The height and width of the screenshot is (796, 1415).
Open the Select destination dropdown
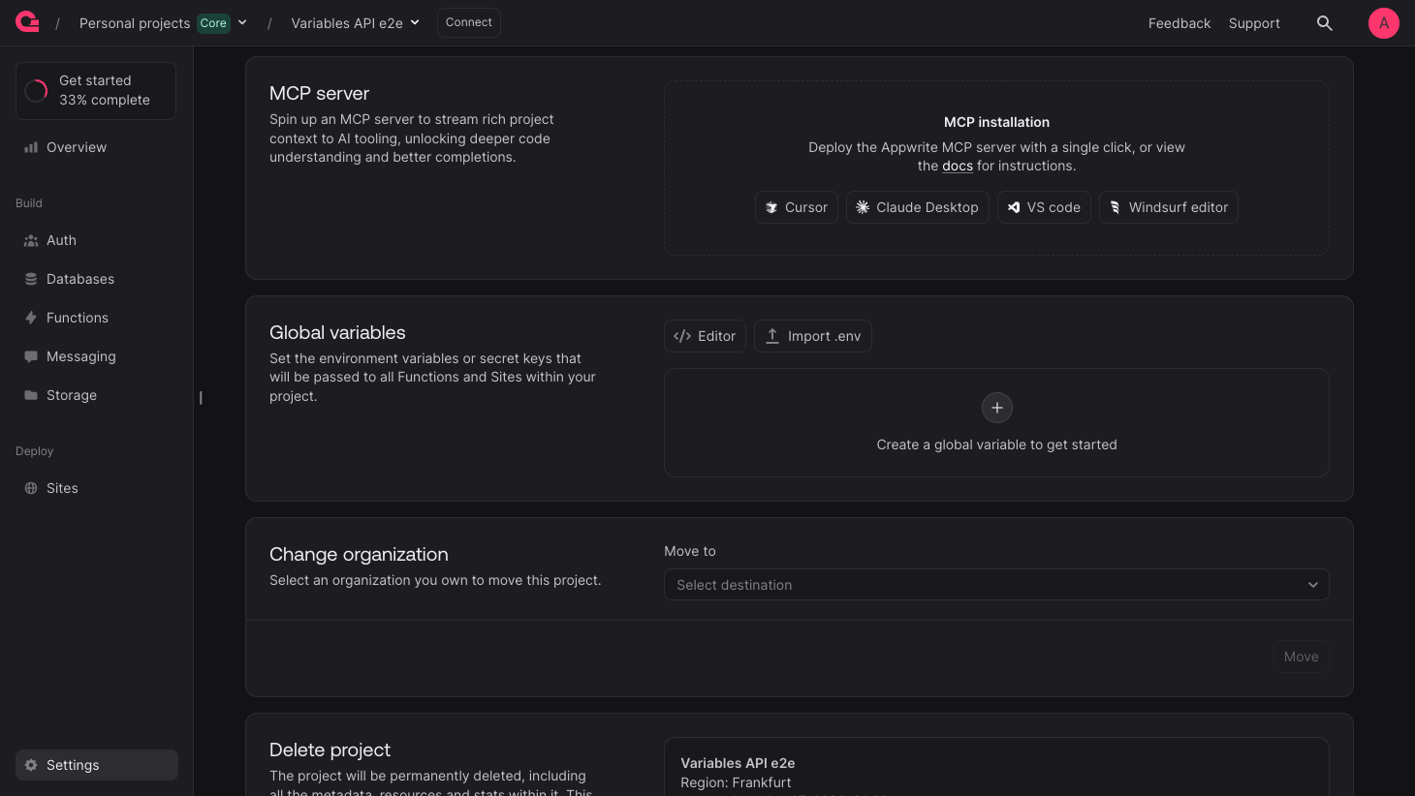[996, 585]
